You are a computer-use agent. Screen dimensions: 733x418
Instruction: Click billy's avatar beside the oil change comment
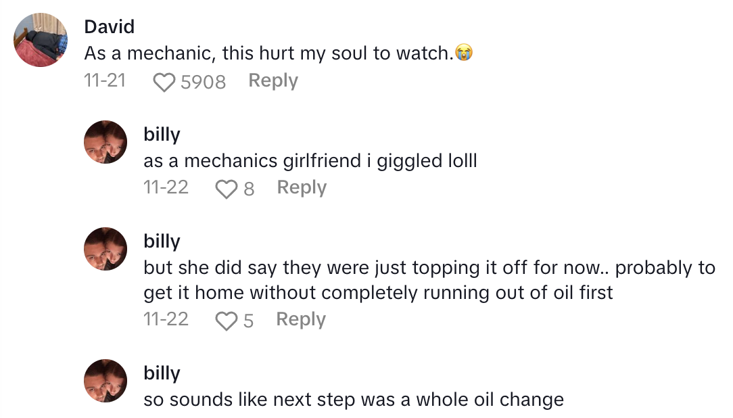(x=105, y=381)
